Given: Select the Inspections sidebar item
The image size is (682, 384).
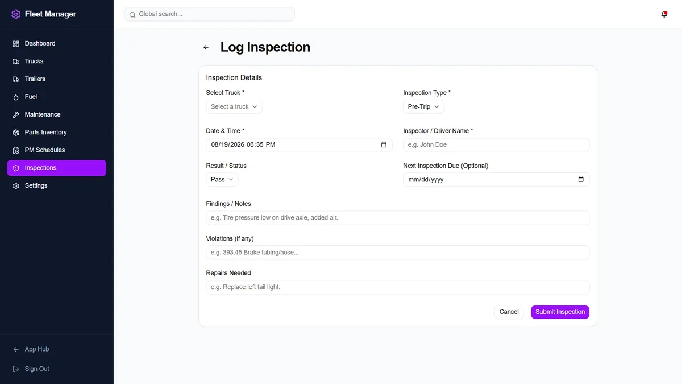Looking at the screenshot, I should coord(57,168).
